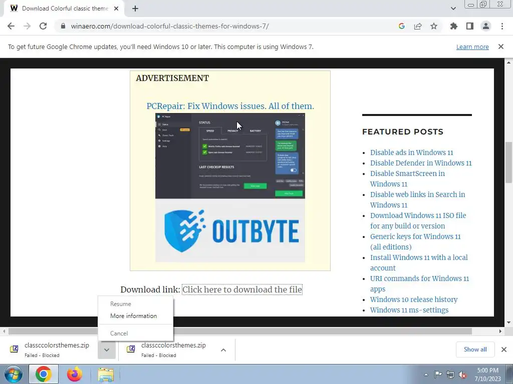
Task: Click the PC Repair screenshot in the ad
Action: point(230,156)
